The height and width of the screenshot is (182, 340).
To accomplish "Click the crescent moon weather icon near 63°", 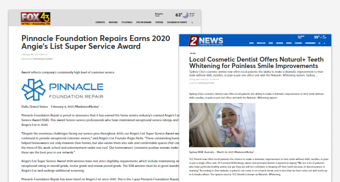I will pos(185,15).
